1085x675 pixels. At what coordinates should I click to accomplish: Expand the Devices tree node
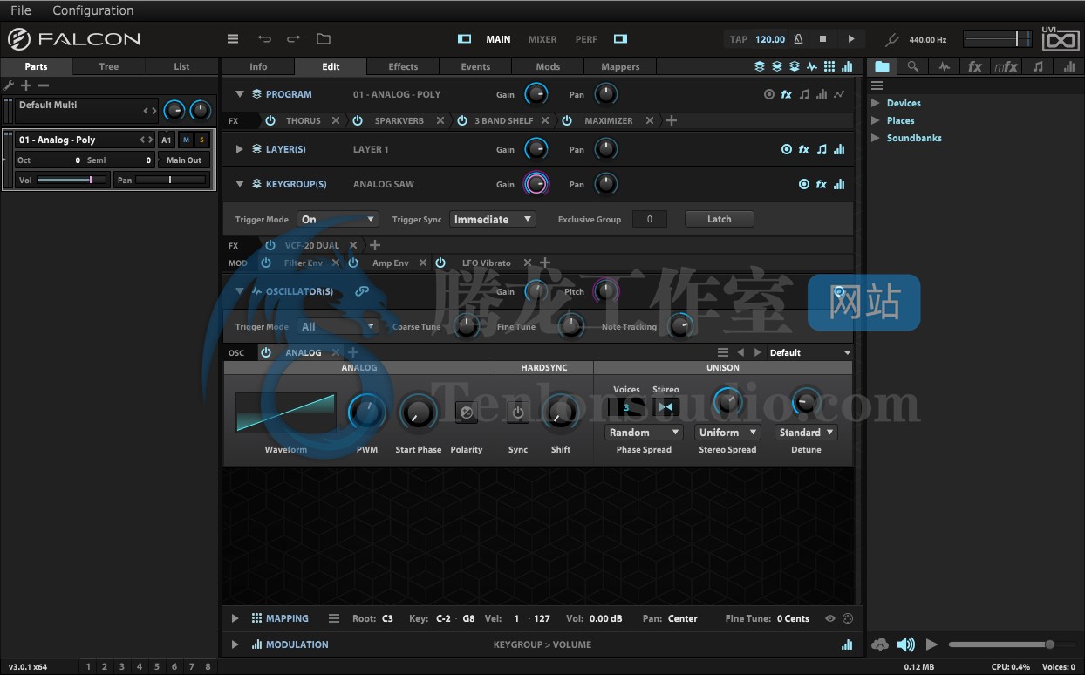[876, 103]
